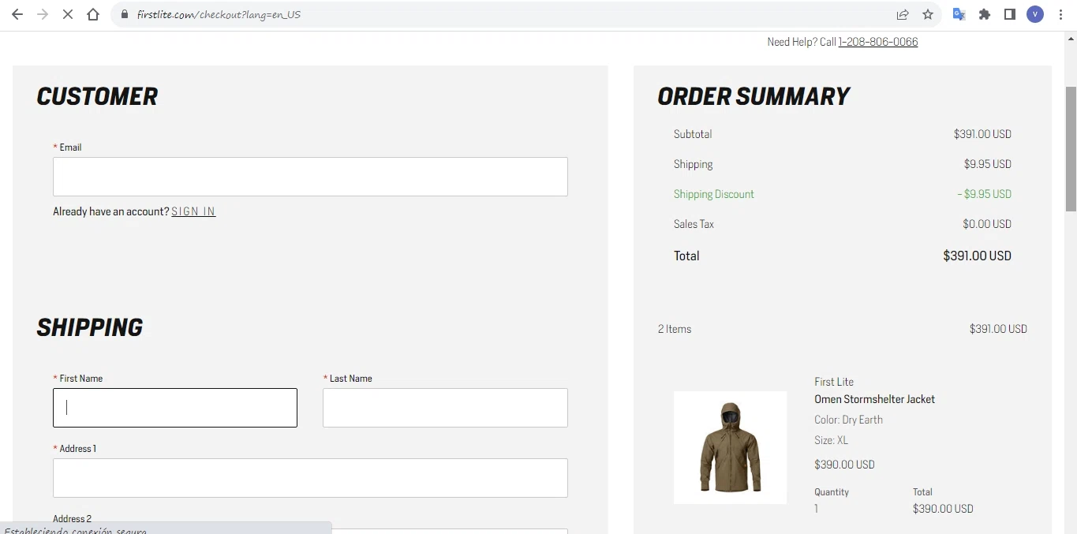Select the Subtotal $391.00 USD value

982,134
